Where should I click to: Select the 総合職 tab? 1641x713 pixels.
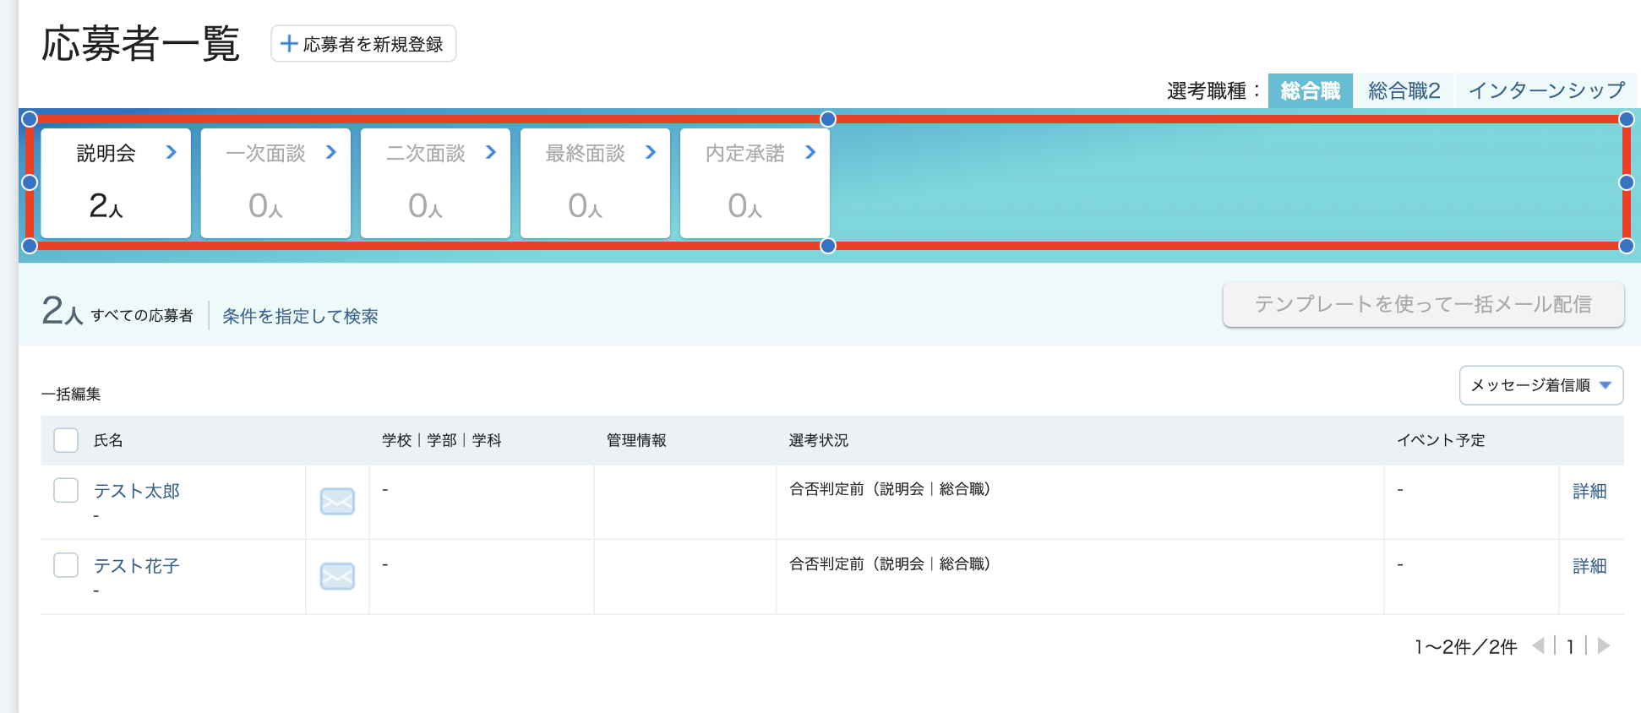tap(1310, 90)
